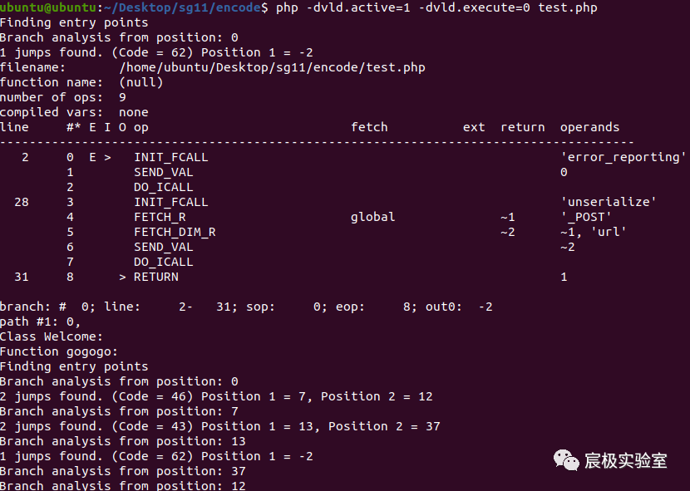This screenshot has width=690, height=491.
Task: Click the 'operands' column header
Action: click(x=589, y=128)
